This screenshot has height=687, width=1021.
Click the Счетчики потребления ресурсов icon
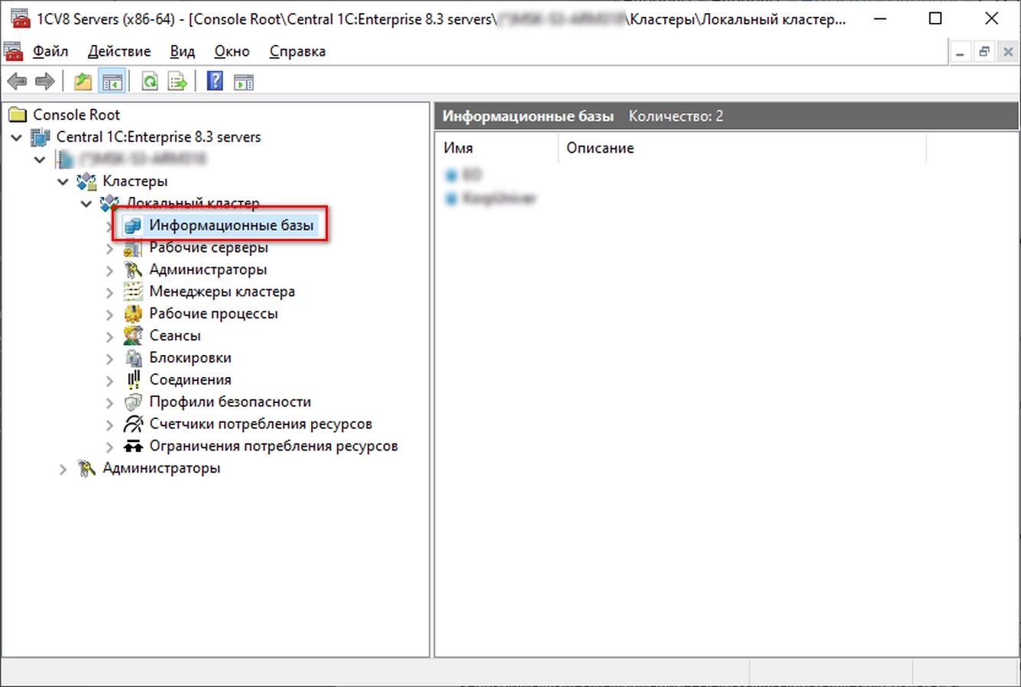[133, 424]
